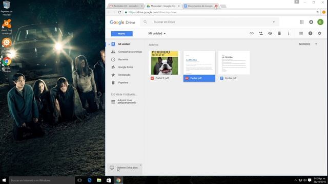
Task: Open Windows Store from the taskbar
Action: [x=109, y=180]
